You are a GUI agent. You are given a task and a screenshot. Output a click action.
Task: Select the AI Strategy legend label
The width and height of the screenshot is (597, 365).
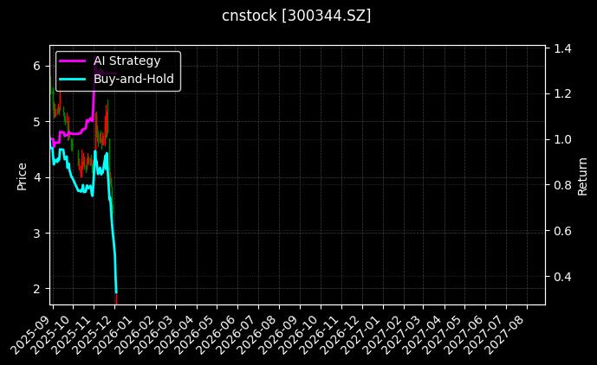(x=127, y=61)
